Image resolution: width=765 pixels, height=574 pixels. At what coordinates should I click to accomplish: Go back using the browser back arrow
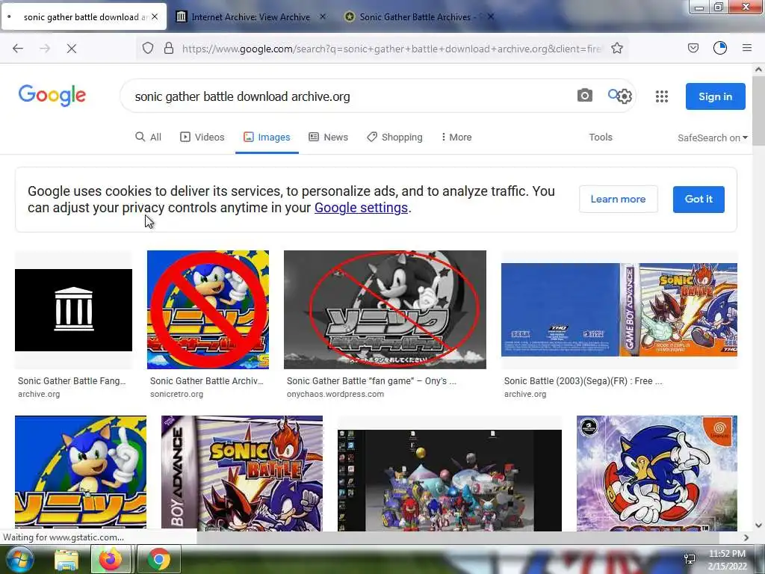click(18, 49)
